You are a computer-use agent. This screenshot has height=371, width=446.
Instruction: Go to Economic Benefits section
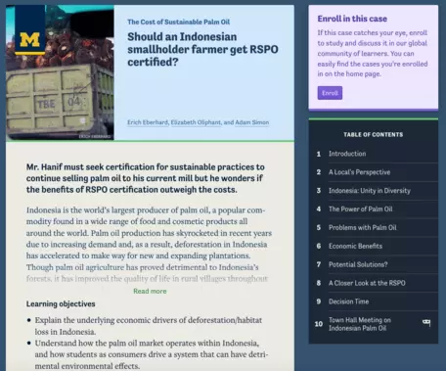pos(374,246)
